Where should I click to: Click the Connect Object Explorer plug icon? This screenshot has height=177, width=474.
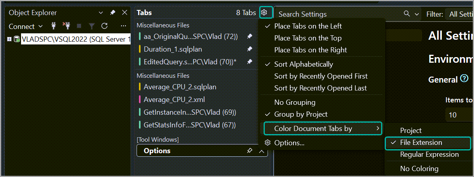click(x=54, y=26)
